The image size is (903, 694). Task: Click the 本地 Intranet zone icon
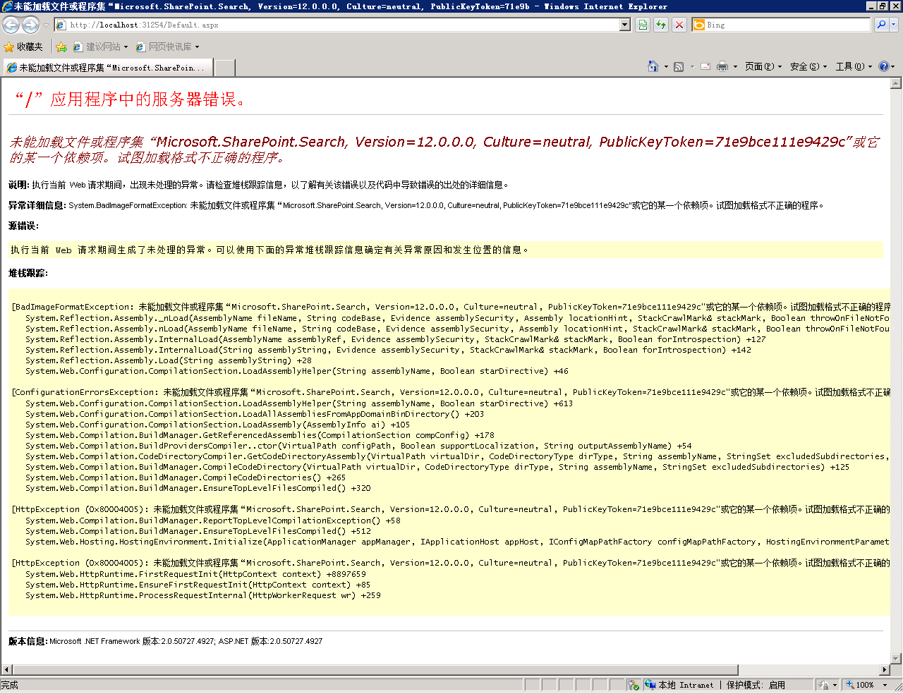pos(650,685)
